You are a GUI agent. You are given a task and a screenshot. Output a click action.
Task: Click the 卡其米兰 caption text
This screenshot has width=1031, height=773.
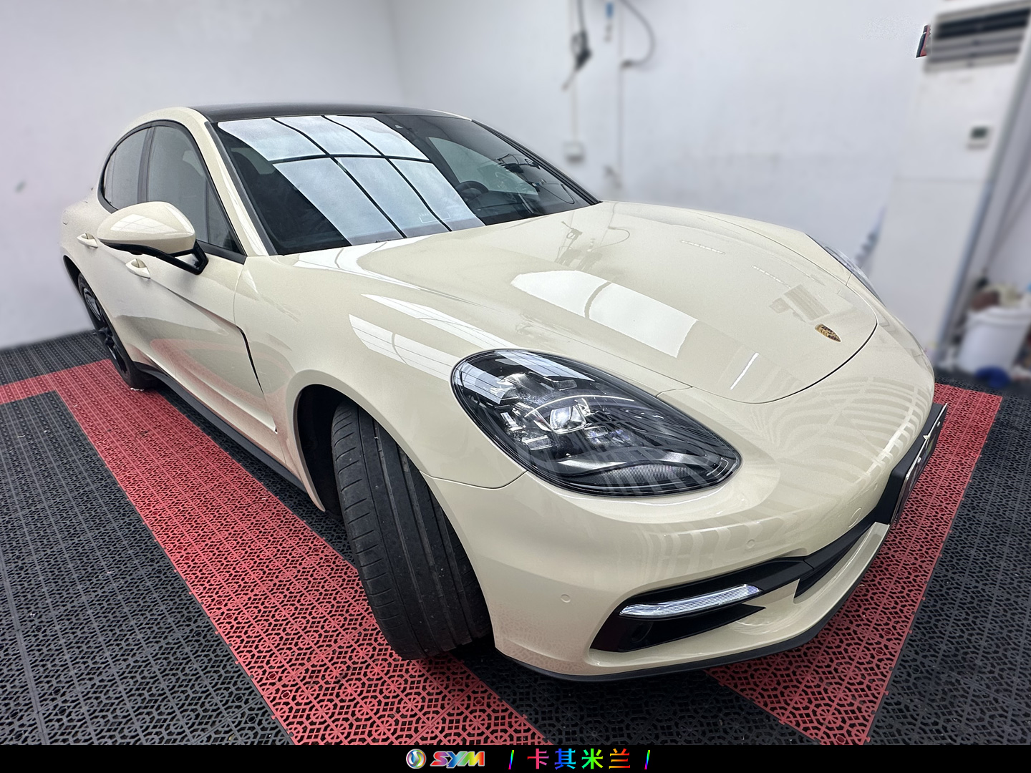click(x=579, y=759)
